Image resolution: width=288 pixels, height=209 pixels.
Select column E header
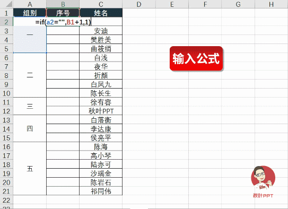[x=172, y=4]
